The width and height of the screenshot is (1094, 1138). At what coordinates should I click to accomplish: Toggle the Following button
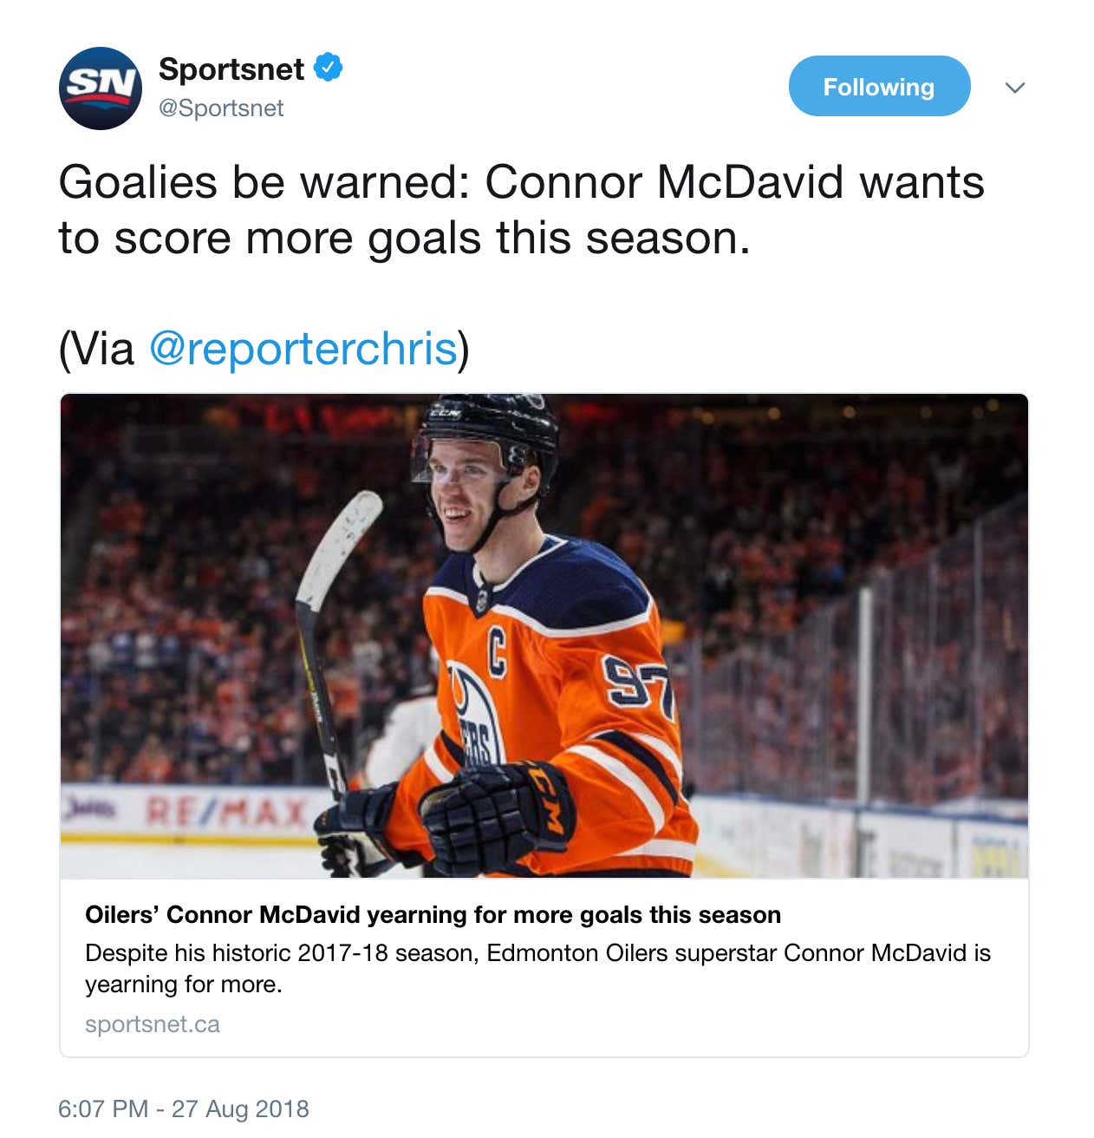(x=878, y=87)
